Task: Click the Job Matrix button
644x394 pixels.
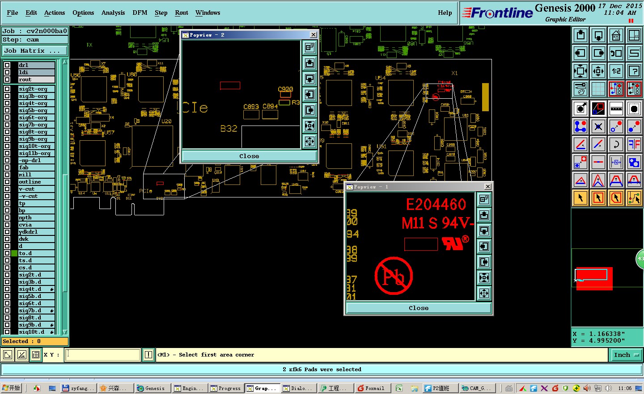Action: point(35,51)
